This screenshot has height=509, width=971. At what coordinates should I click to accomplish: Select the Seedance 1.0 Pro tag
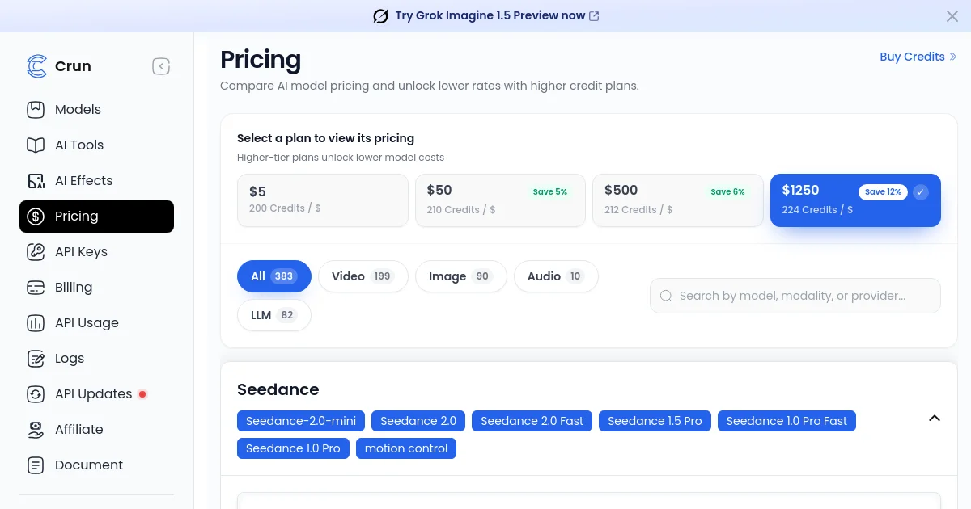(293, 448)
